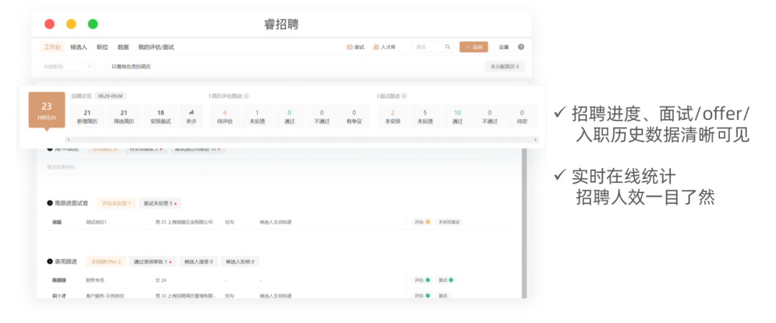Open the 全部职位 dropdown
Viewport: 776px width, 323px height.
coord(67,67)
